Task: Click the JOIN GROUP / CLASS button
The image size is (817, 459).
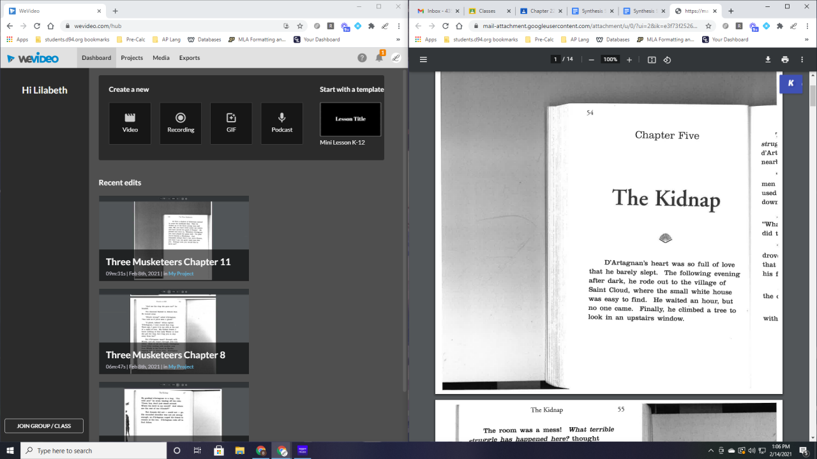Action: [44, 426]
